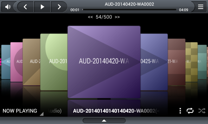Select the blue 0425-WA album cover

coord(154,62)
